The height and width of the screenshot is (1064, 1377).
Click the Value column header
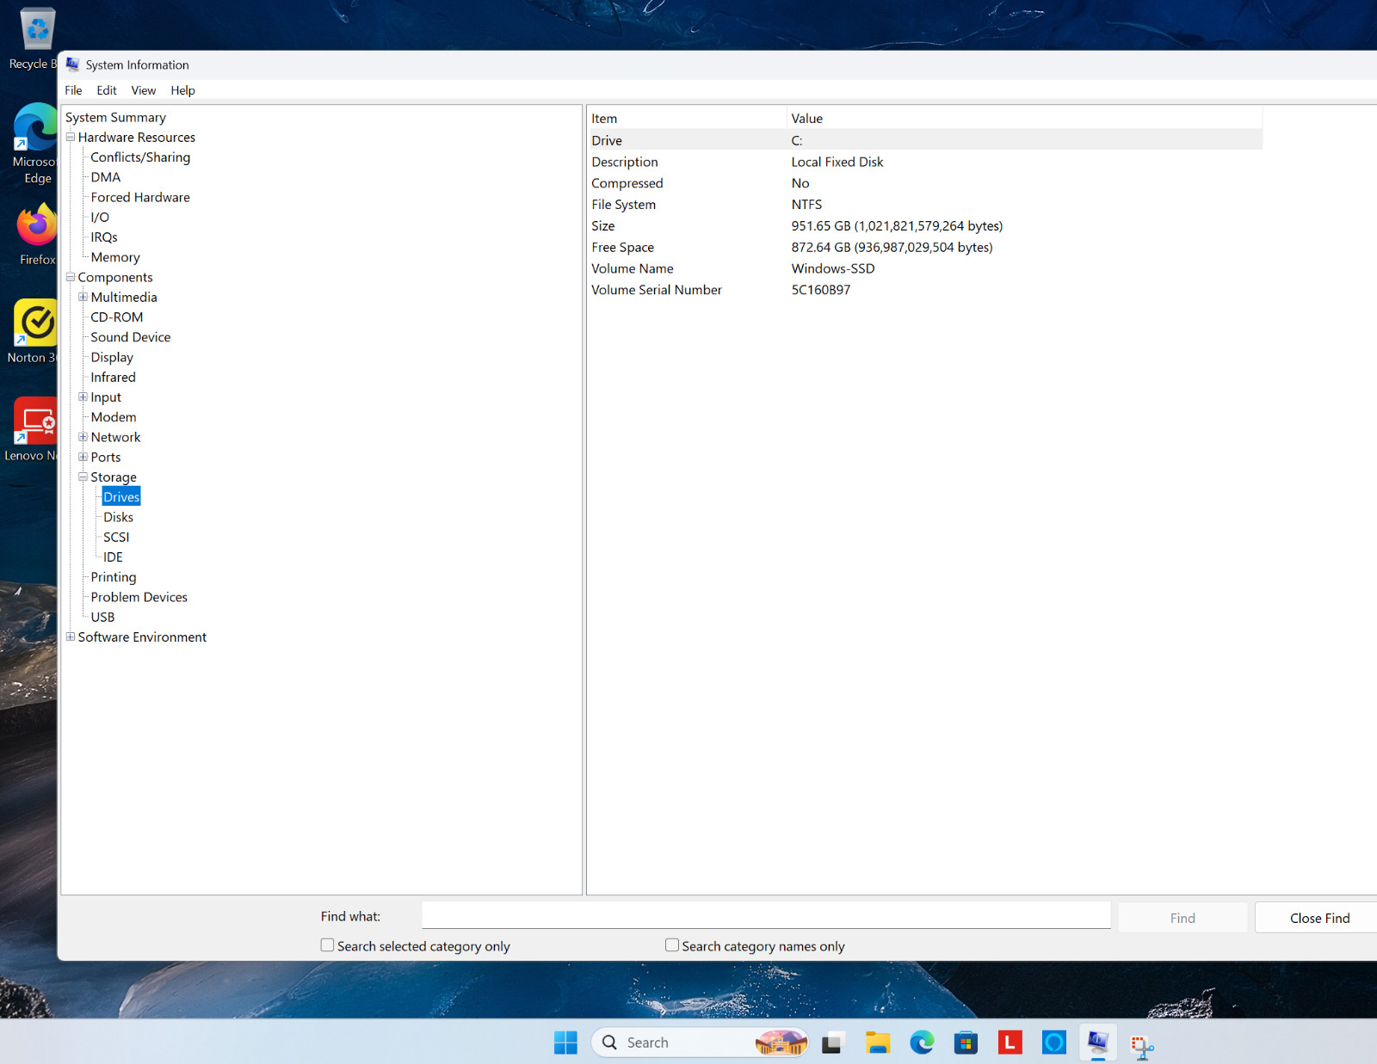[x=1024, y=119]
